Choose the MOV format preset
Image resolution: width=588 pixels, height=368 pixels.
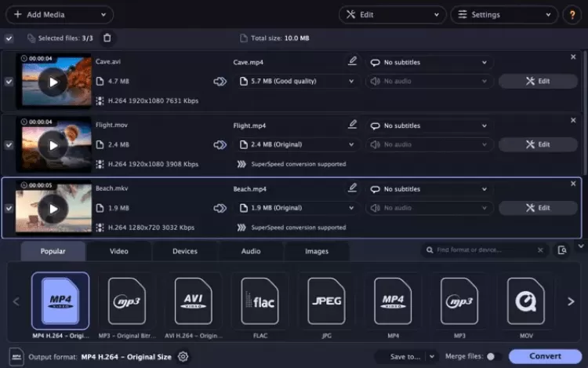tap(526, 301)
